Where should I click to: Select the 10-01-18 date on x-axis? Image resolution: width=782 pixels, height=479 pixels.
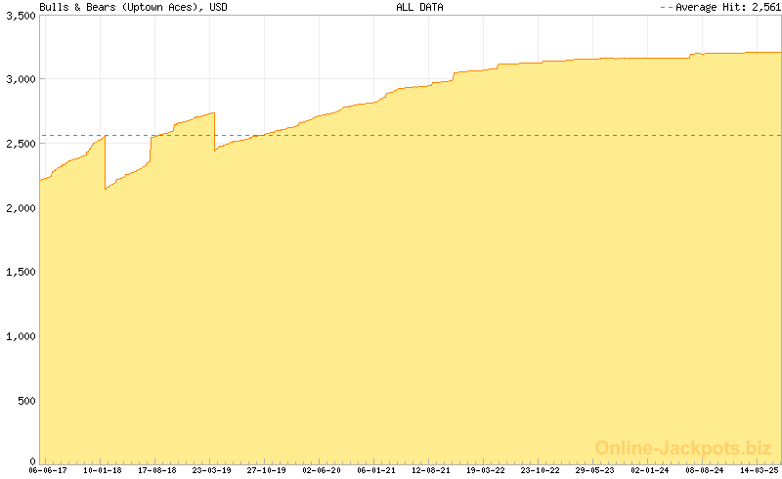coord(103,470)
